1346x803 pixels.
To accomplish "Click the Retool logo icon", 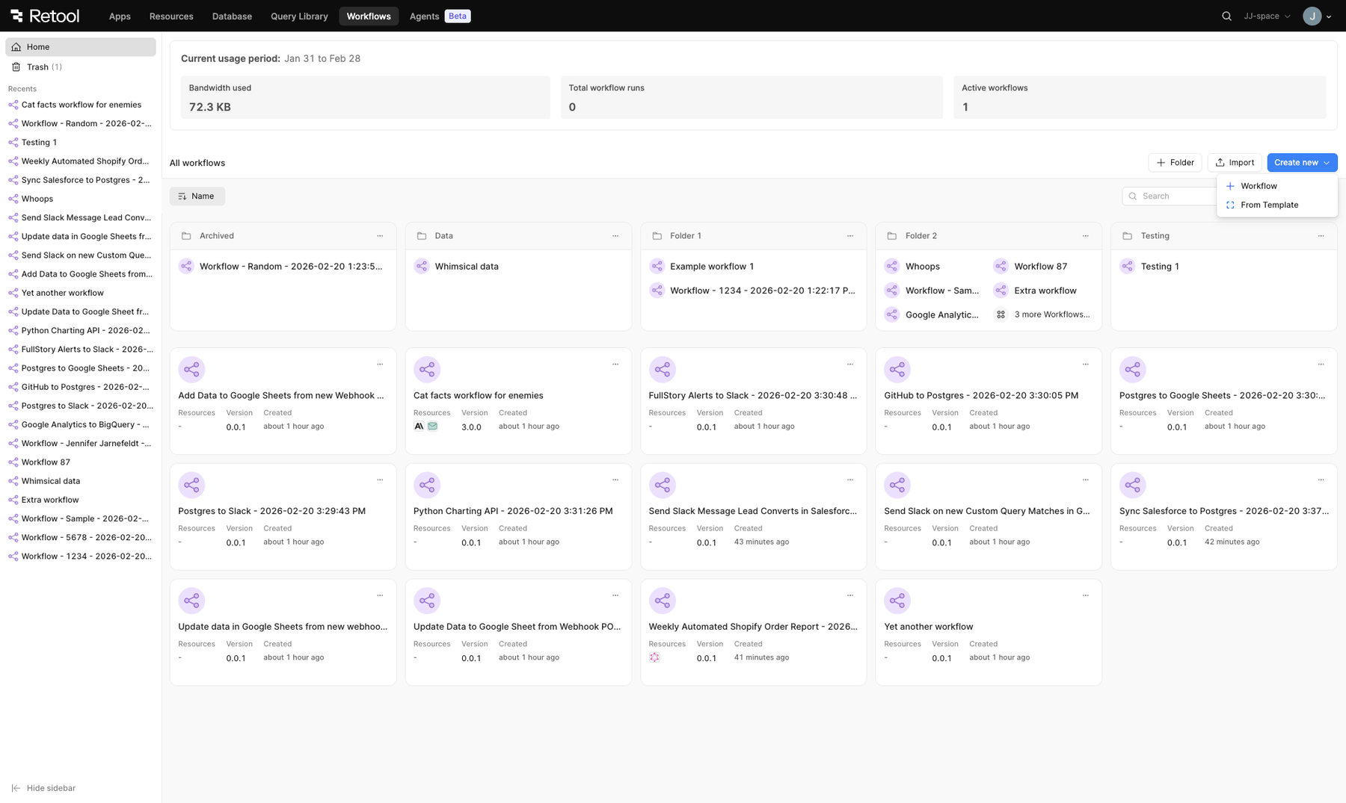I will [16, 16].
